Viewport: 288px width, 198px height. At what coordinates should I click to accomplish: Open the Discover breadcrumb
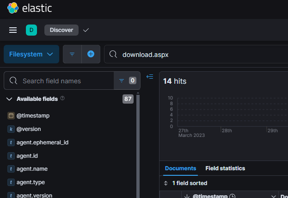(61, 30)
